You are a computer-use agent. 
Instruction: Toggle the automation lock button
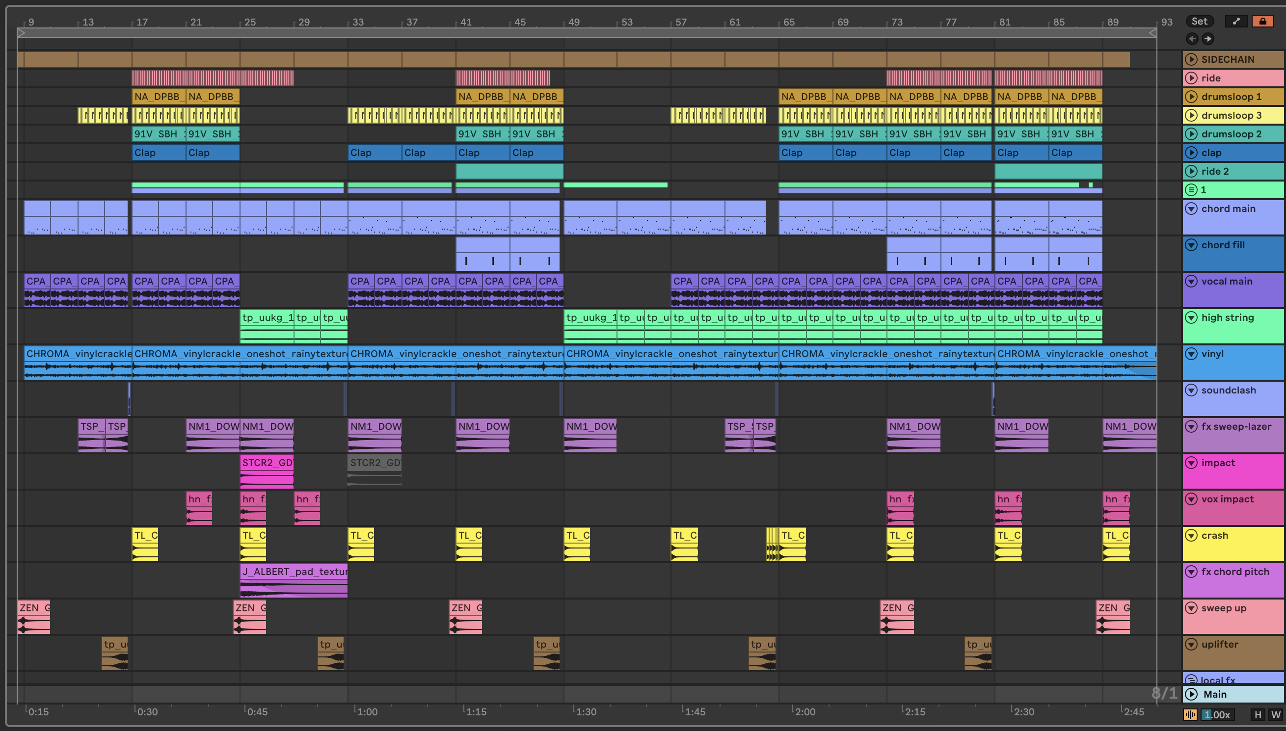click(x=1262, y=21)
